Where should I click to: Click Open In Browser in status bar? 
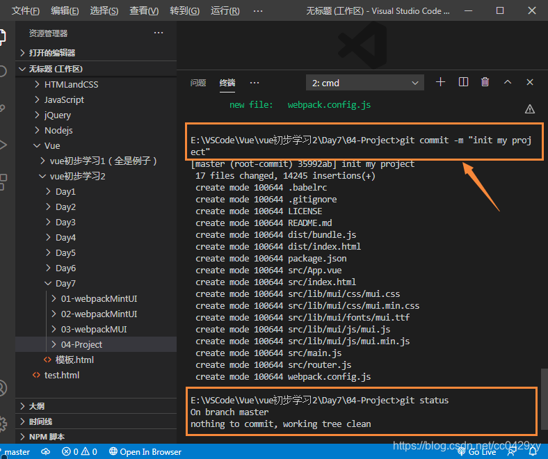click(145, 452)
